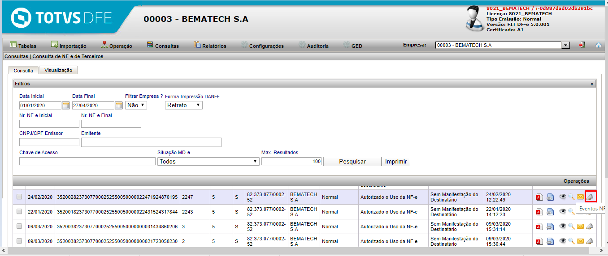Click eye icon in NF-e 2247 row
This screenshot has height=256, width=608.
click(563, 197)
